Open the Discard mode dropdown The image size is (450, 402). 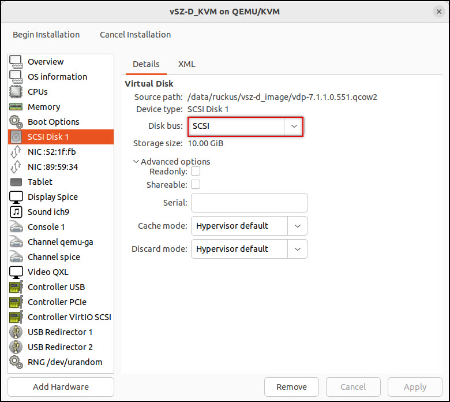pyautogui.click(x=249, y=249)
